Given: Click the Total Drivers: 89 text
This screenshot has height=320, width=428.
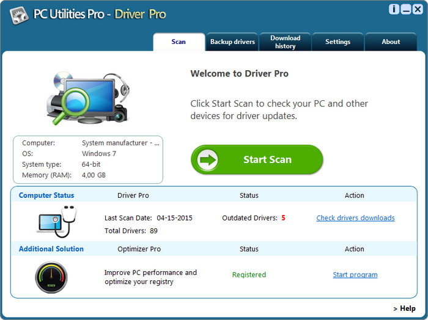Looking at the screenshot, I should 131,231.
